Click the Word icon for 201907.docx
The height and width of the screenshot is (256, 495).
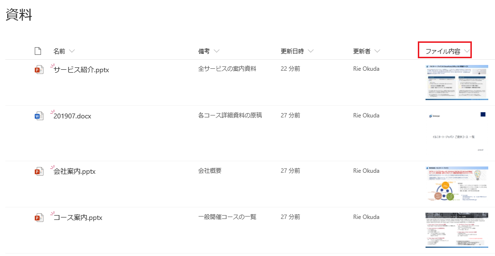(x=39, y=116)
